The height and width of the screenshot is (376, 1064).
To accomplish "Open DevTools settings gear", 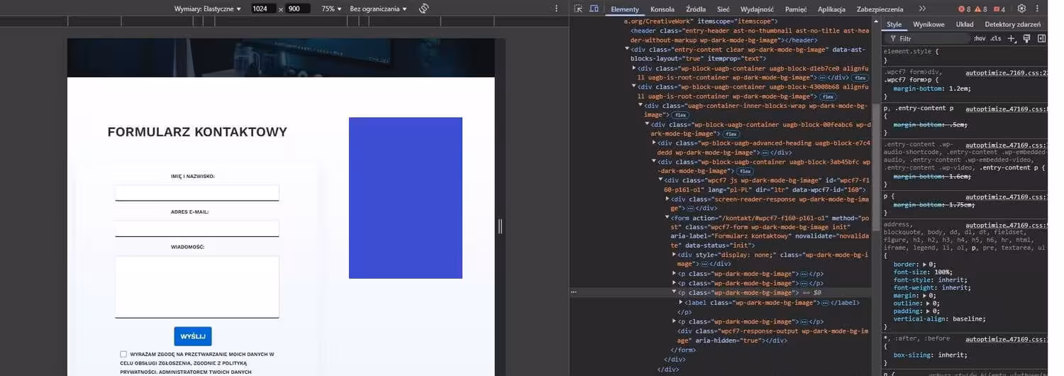I will pyautogui.click(x=1021, y=9).
